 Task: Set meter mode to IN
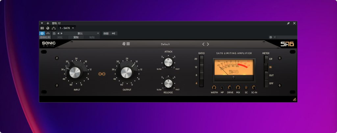coord(267,67)
